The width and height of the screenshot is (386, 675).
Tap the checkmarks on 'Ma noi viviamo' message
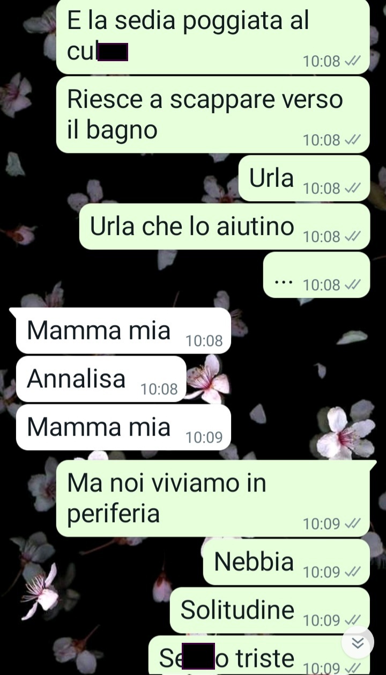point(352,524)
